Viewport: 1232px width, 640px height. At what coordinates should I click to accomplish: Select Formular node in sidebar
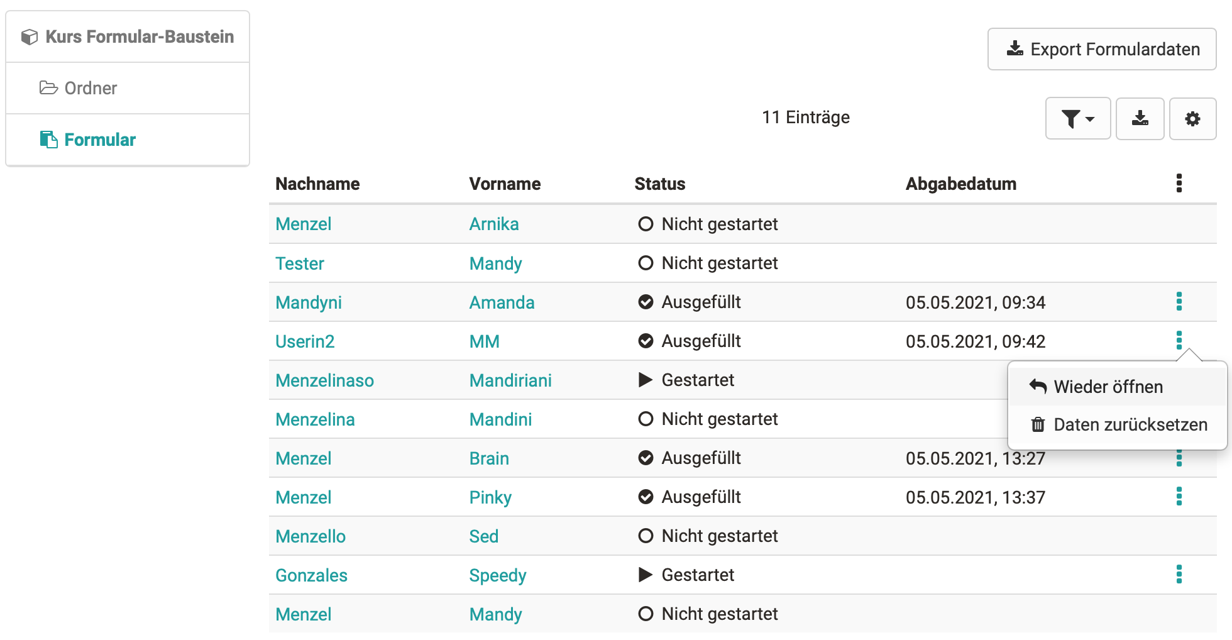coord(100,140)
